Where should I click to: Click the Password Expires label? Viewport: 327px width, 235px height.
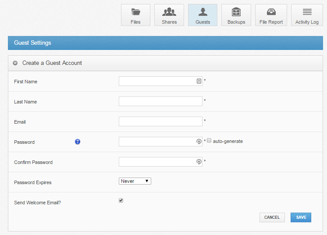click(x=33, y=182)
